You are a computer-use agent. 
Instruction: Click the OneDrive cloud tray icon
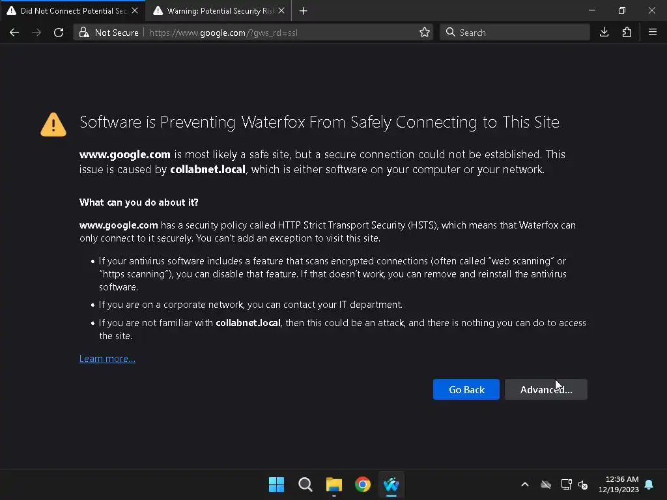pyautogui.click(x=546, y=484)
